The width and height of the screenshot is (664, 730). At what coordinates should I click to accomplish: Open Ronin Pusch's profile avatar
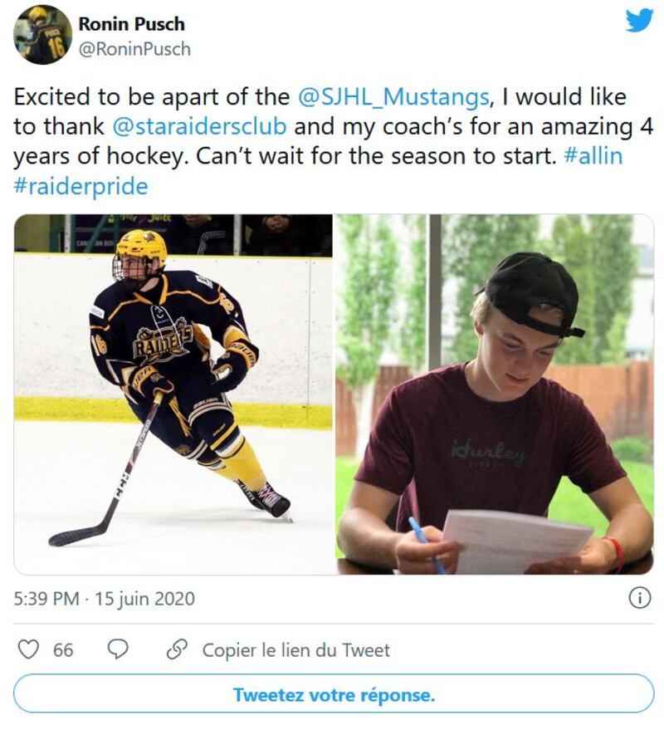pyautogui.click(x=43, y=35)
